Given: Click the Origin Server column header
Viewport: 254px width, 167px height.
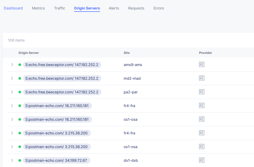Looking at the screenshot, I should [x=29, y=53].
